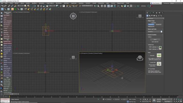This screenshot has width=183, height=103.
Task: Click the Align tool icon
Action: pyautogui.click(x=98, y=6)
